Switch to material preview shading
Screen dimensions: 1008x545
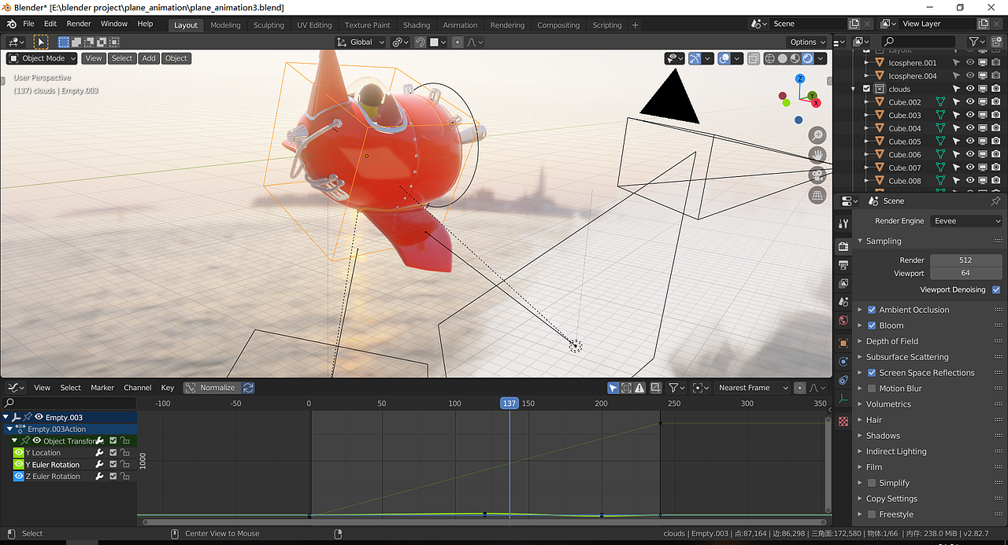click(x=795, y=58)
